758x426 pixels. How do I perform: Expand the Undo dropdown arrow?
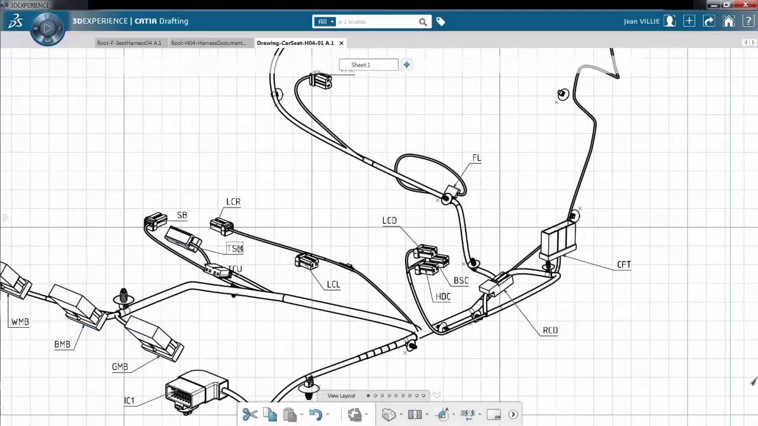328,414
